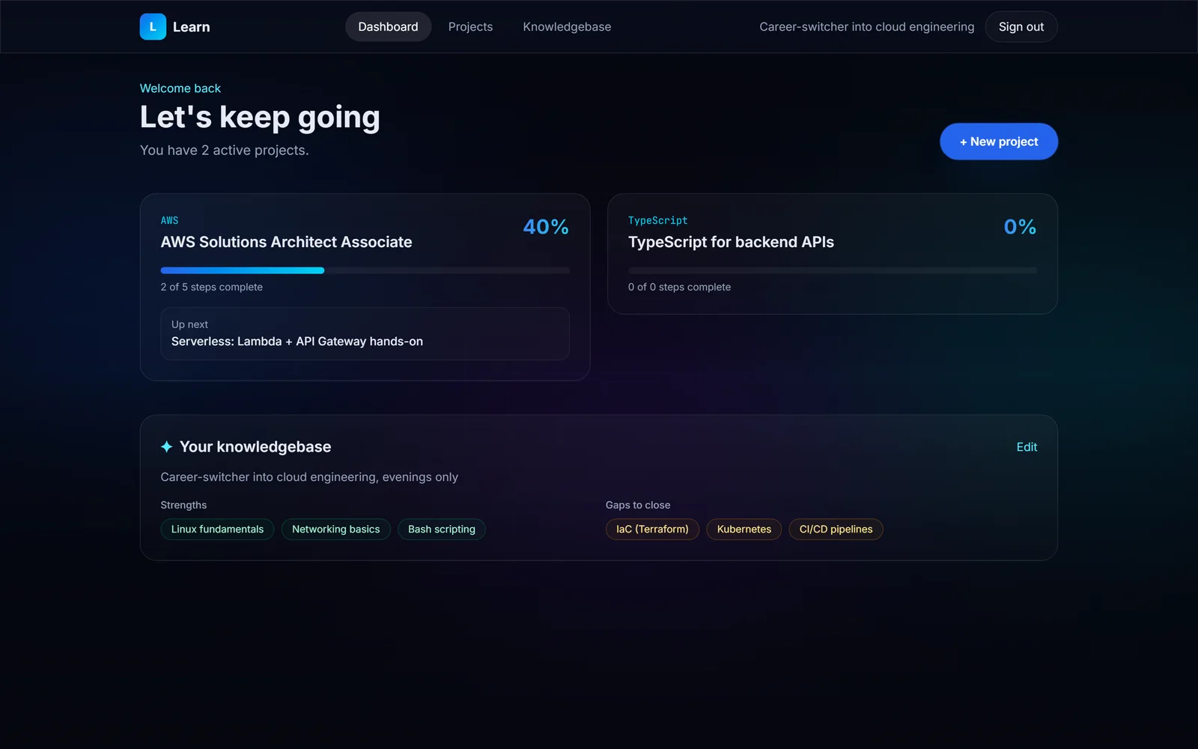The width and height of the screenshot is (1198, 749).
Task: Click the sparkle icon beside Your knowledgebase
Action: tap(166, 446)
